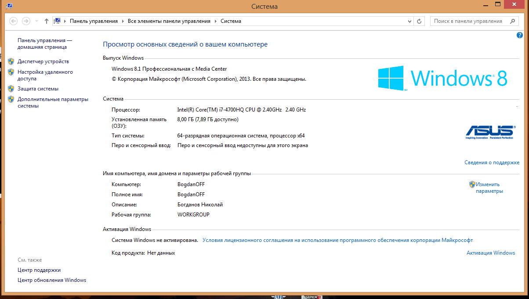Click the 'Активация Windows' link
This screenshot has height=299, width=529.
(491, 253)
